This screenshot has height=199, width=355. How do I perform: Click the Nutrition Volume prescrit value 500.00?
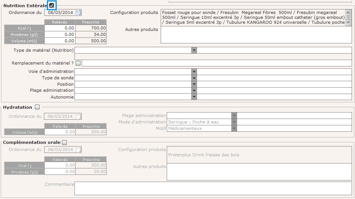[91, 41]
